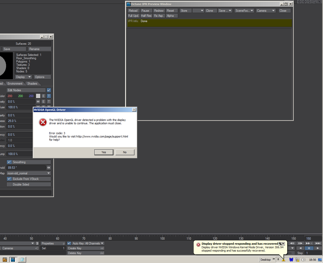Toggle Half Res in IPR window
This screenshot has width=323, height=263.
146,16
